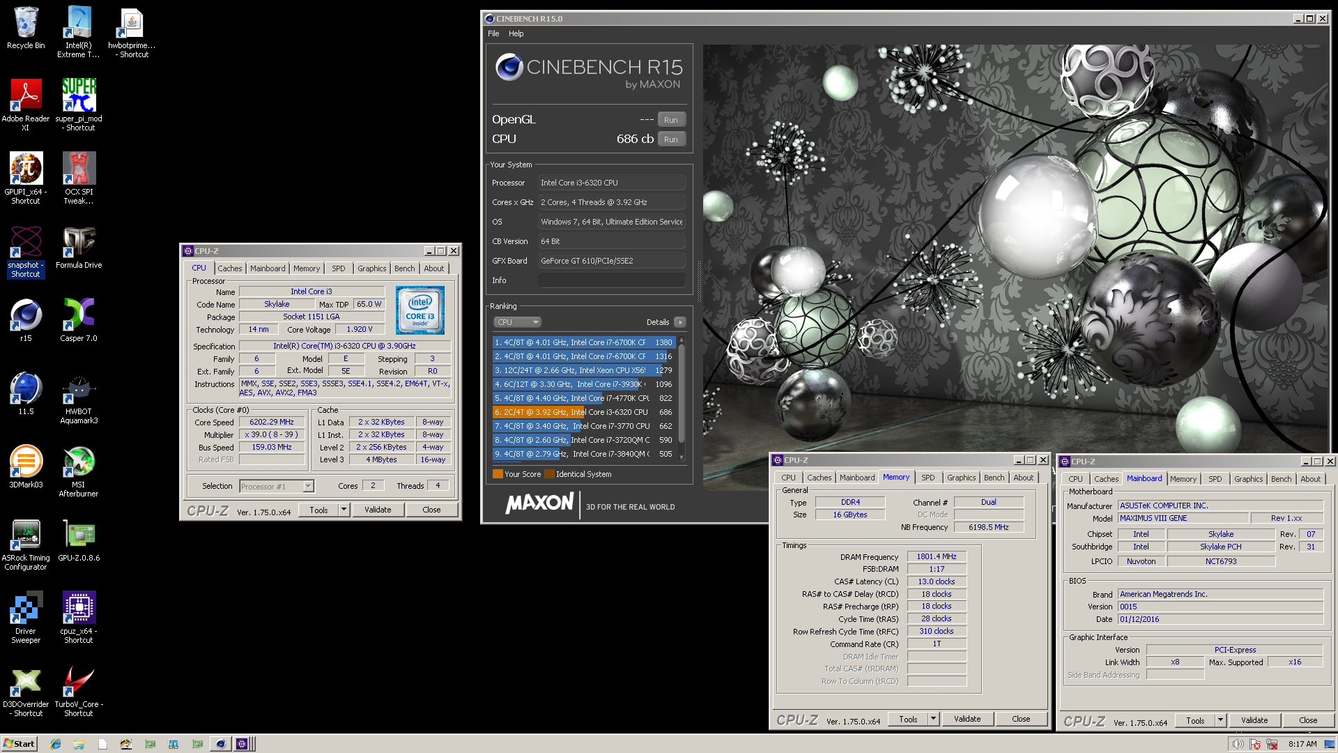Open the r15 Cinebench desktop icon
The height and width of the screenshot is (753, 1338).
point(26,321)
